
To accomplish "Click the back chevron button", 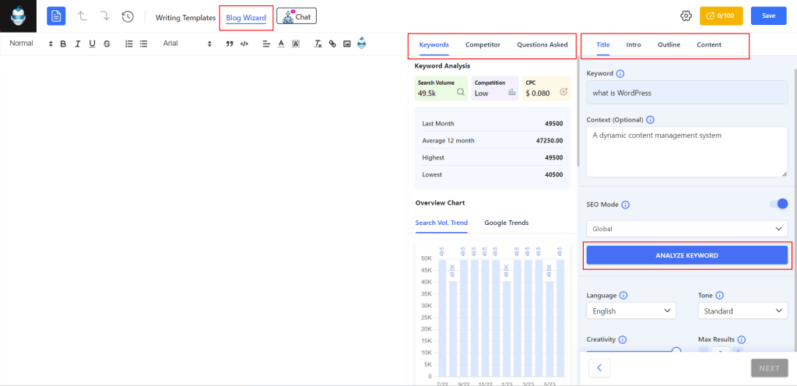I will pos(599,368).
